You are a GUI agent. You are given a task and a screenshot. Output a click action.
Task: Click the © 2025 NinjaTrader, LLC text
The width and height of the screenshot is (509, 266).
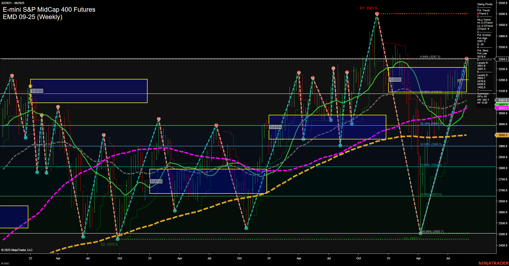click(17, 250)
